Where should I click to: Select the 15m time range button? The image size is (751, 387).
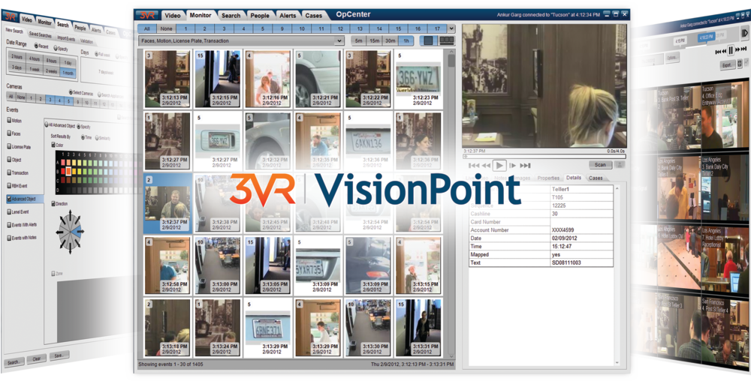(x=375, y=41)
